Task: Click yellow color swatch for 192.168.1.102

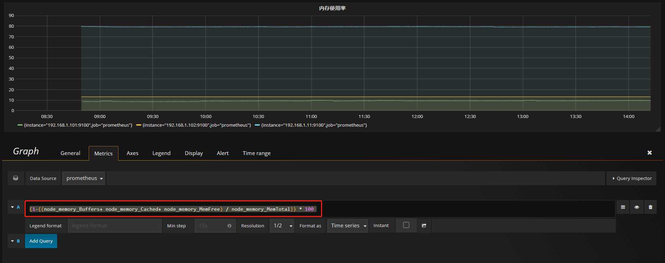Action: [139, 125]
